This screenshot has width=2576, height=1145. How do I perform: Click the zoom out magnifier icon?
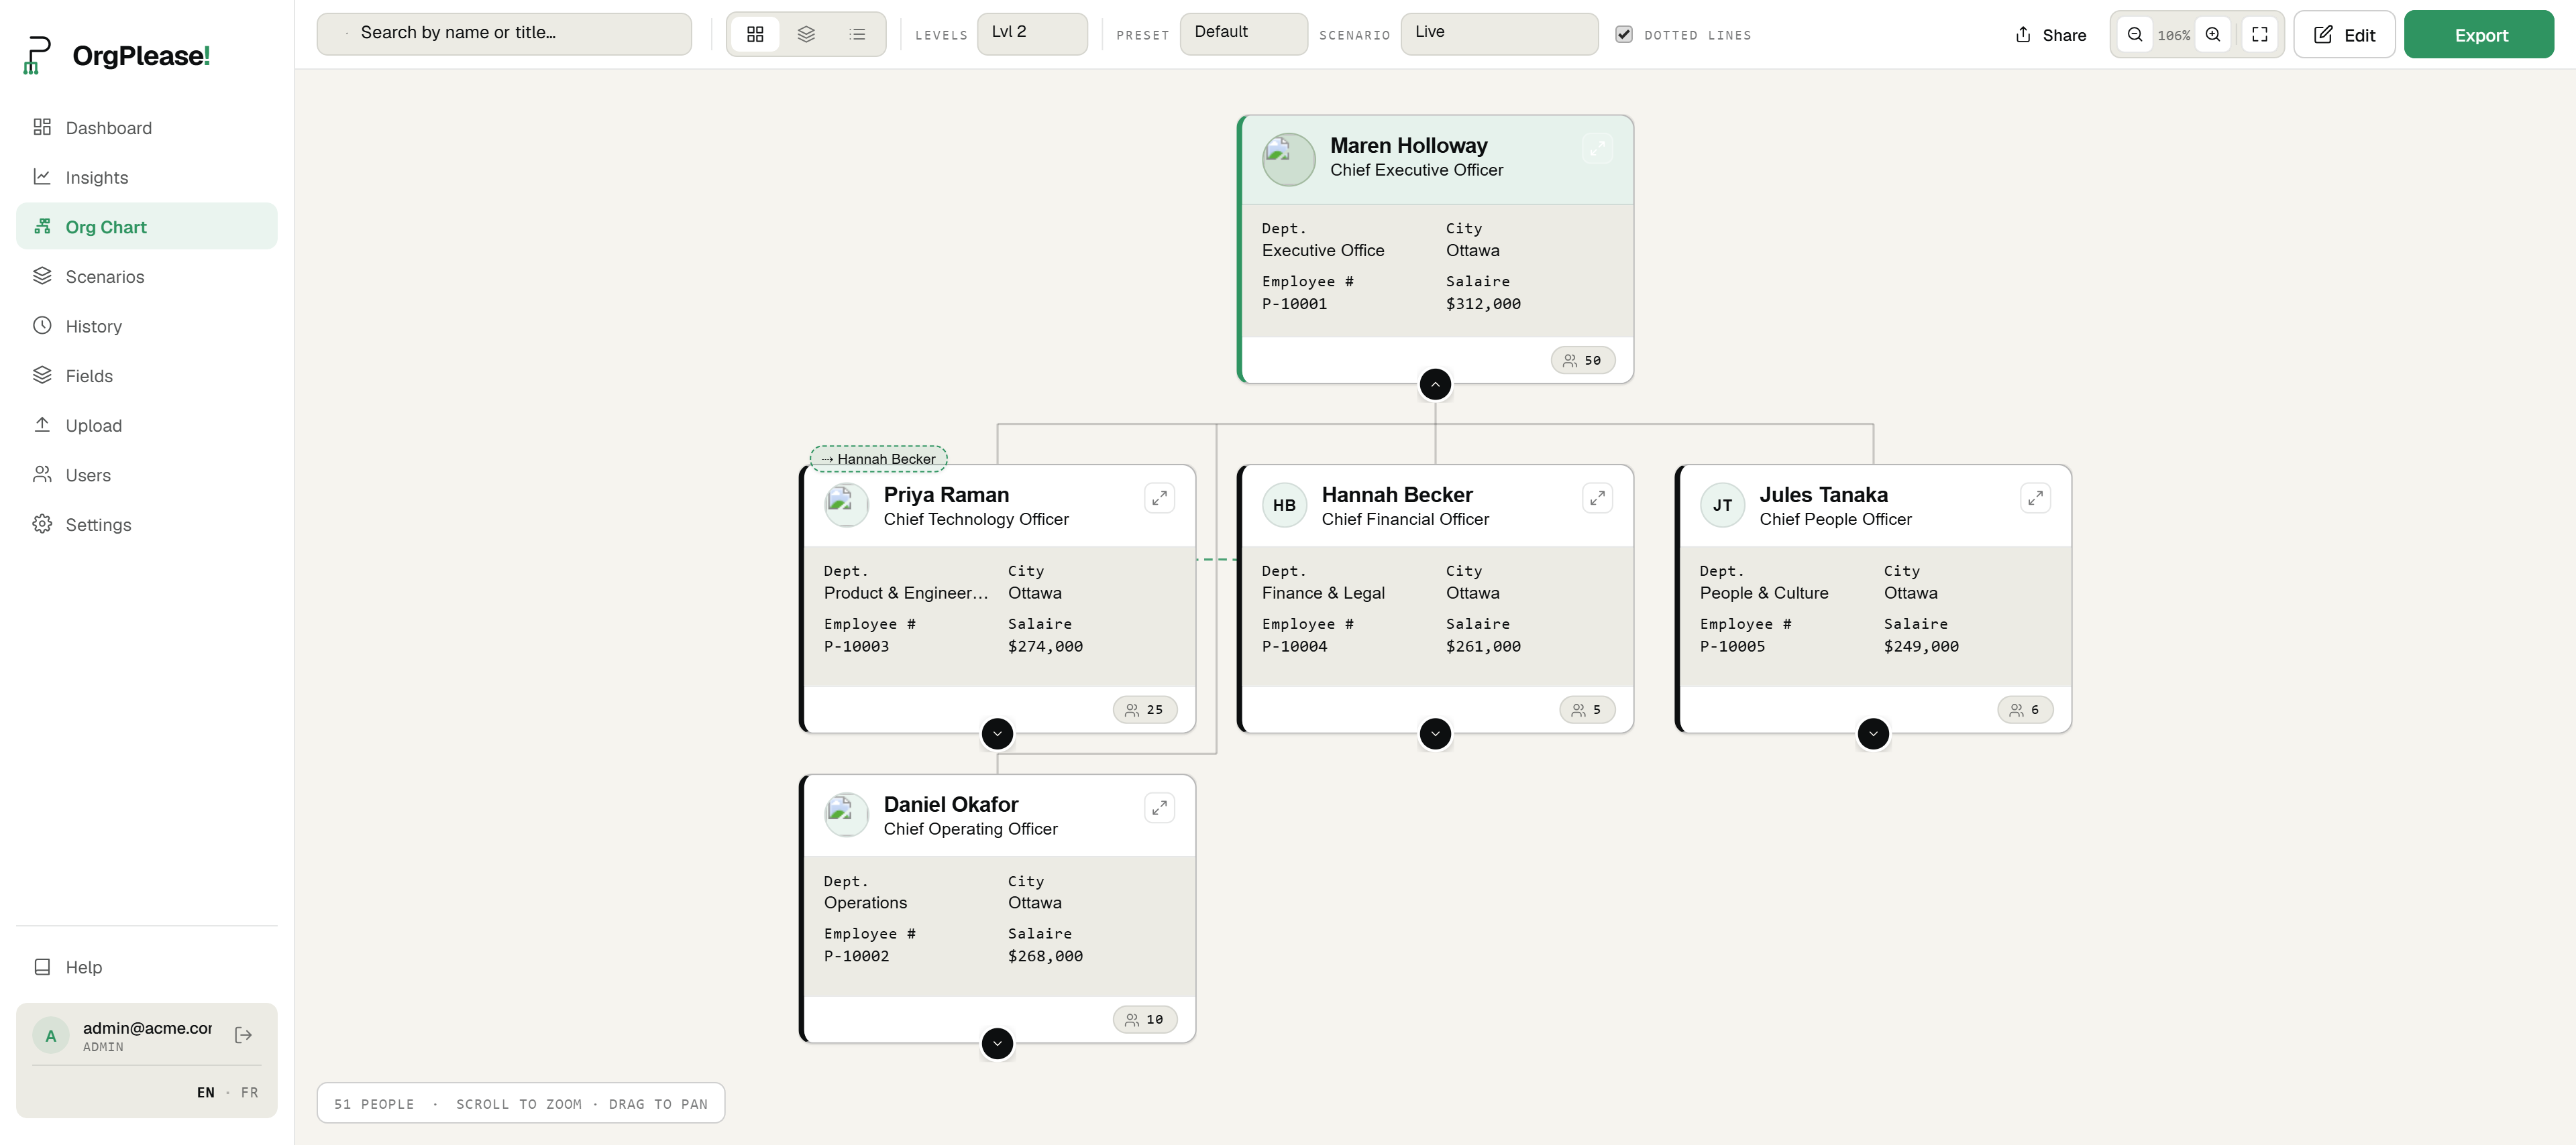tap(2135, 35)
